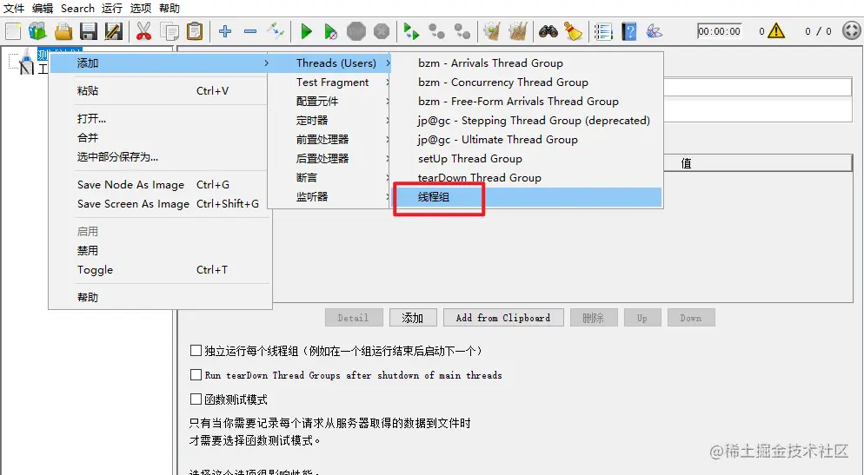The width and height of the screenshot is (864, 475).
Task: Click the Copy icon in the toolbar
Action: (x=169, y=31)
